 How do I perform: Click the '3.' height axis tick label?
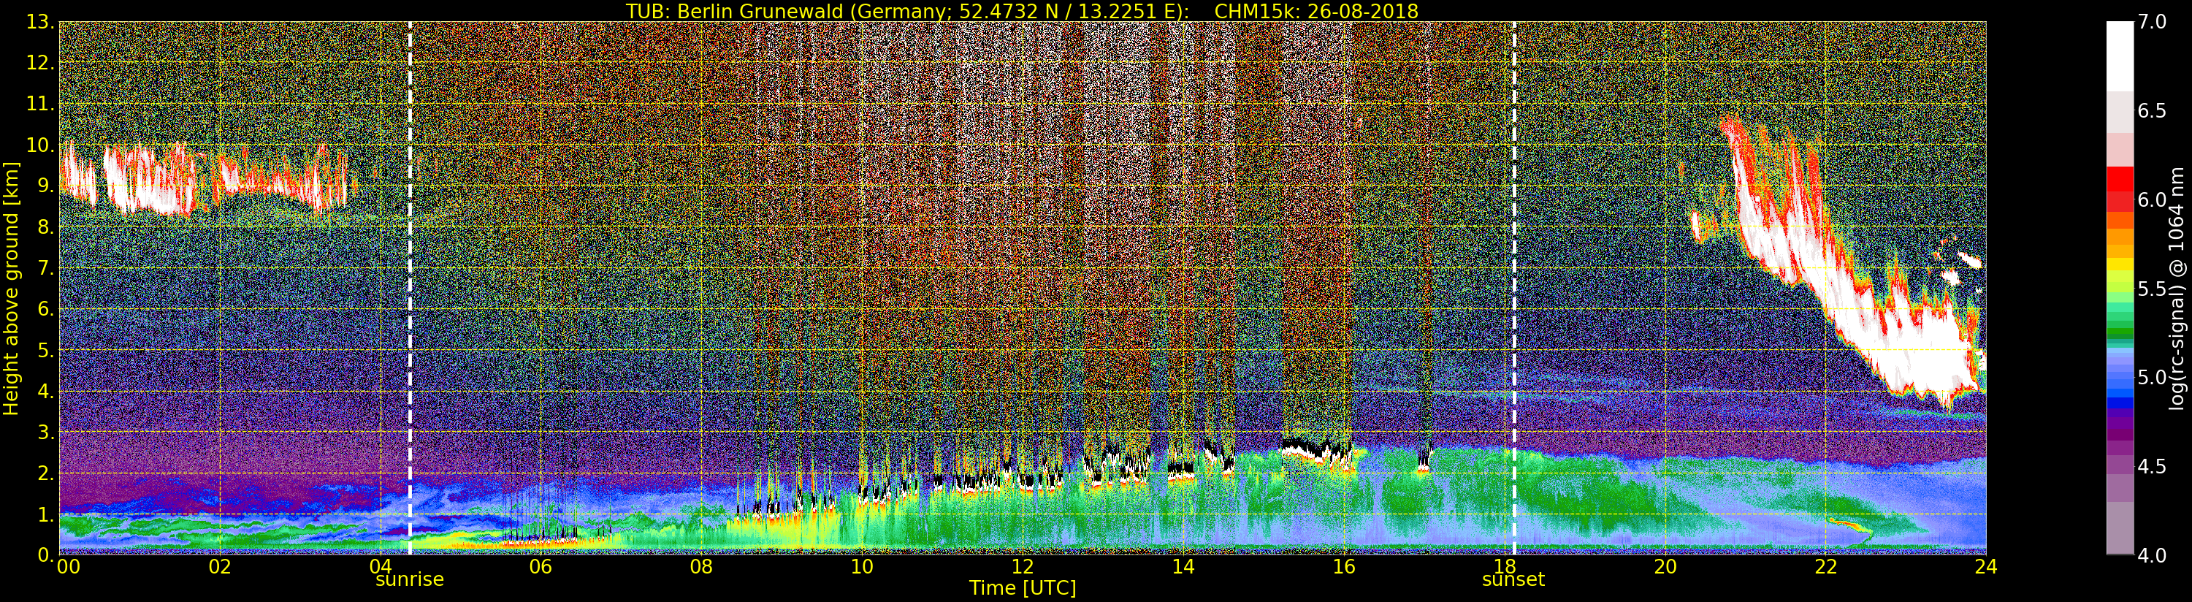click(46, 433)
